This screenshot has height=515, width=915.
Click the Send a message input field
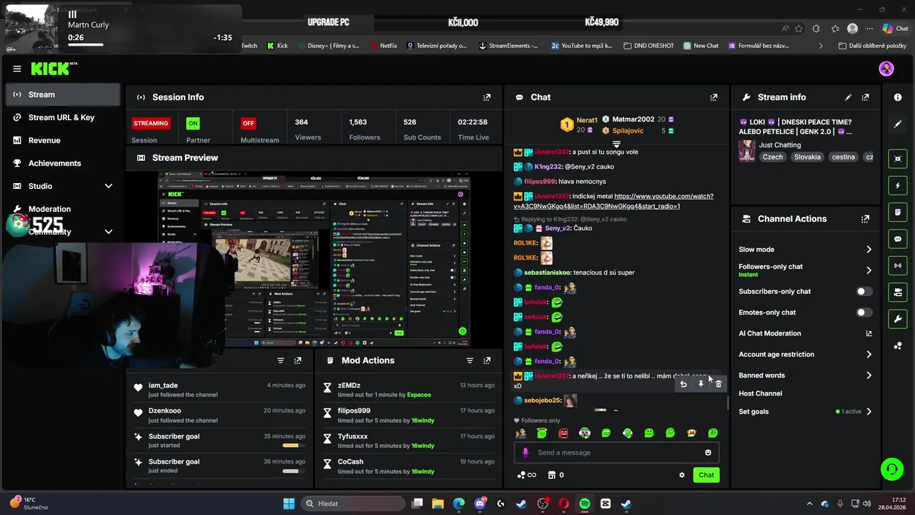[x=616, y=453]
